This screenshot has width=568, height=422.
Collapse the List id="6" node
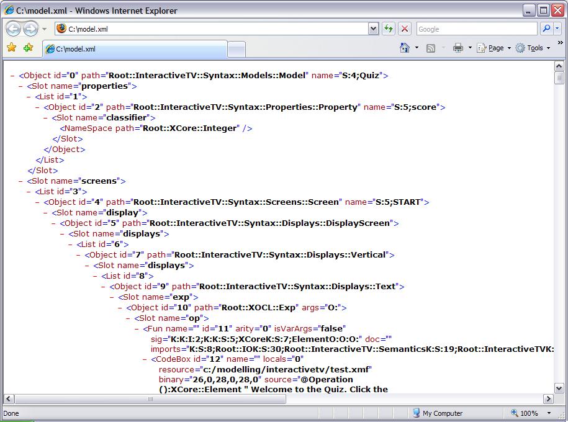pos(70,245)
